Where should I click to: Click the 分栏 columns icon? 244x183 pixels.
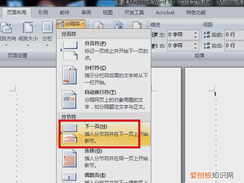click(x=47, y=27)
